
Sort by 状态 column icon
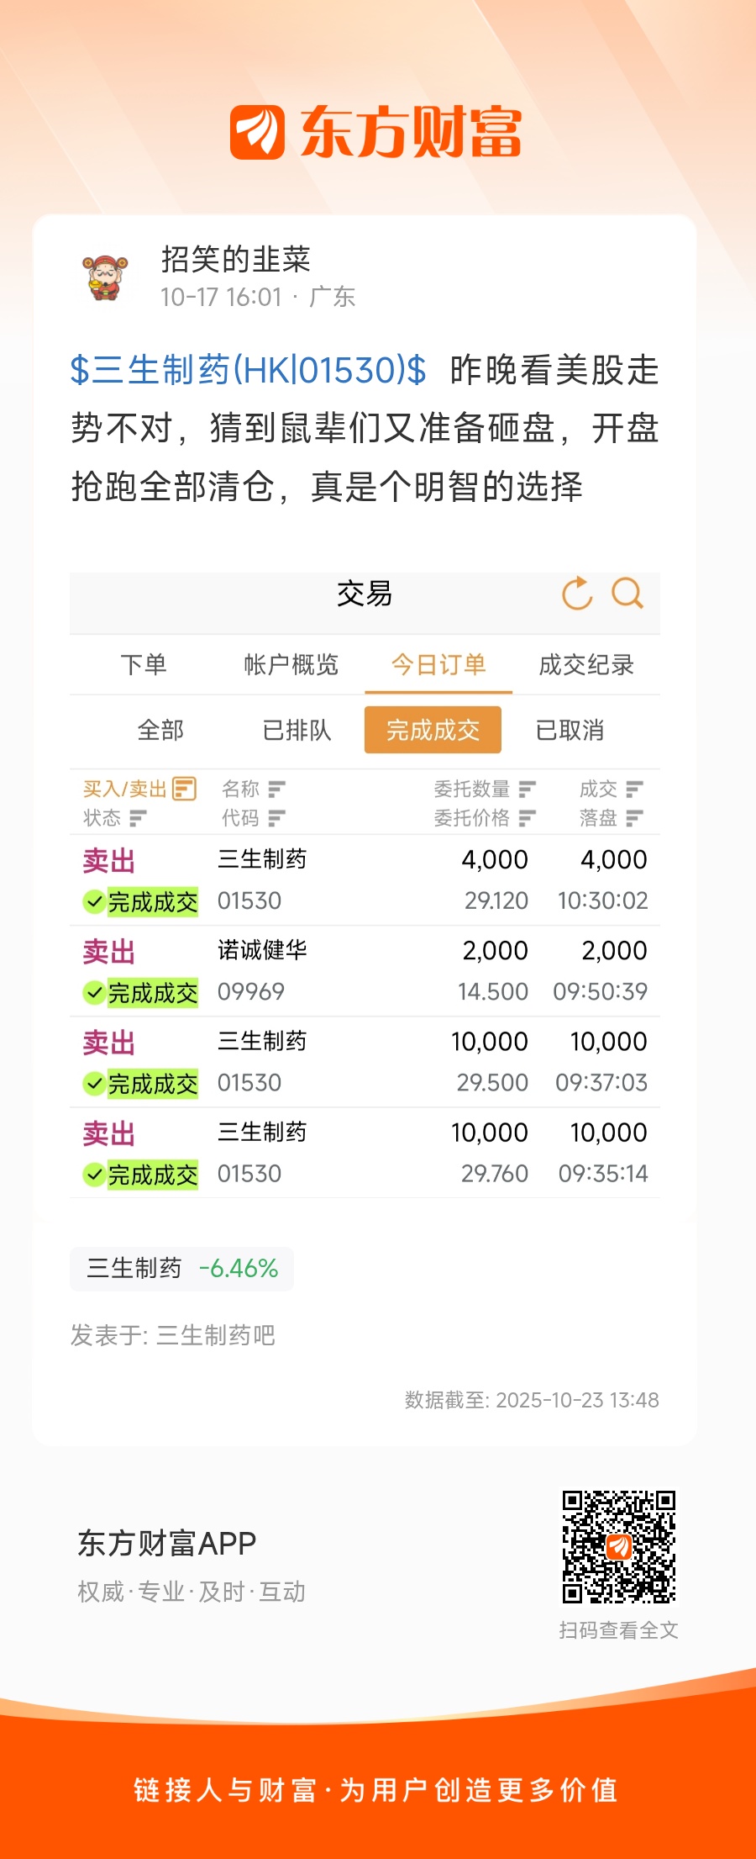pos(138,817)
